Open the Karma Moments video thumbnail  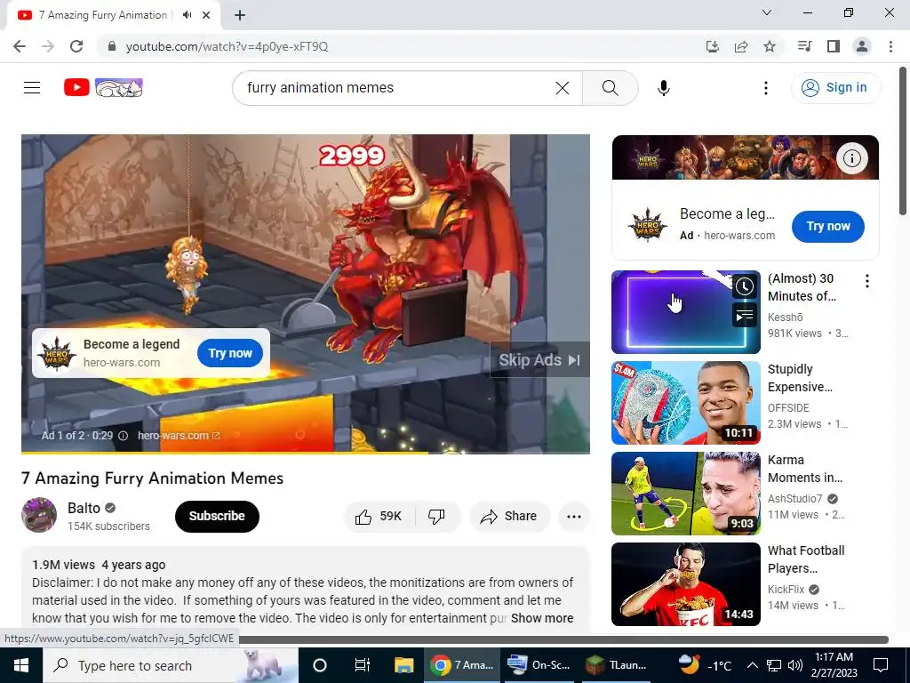pyautogui.click(x=685, y=493)
